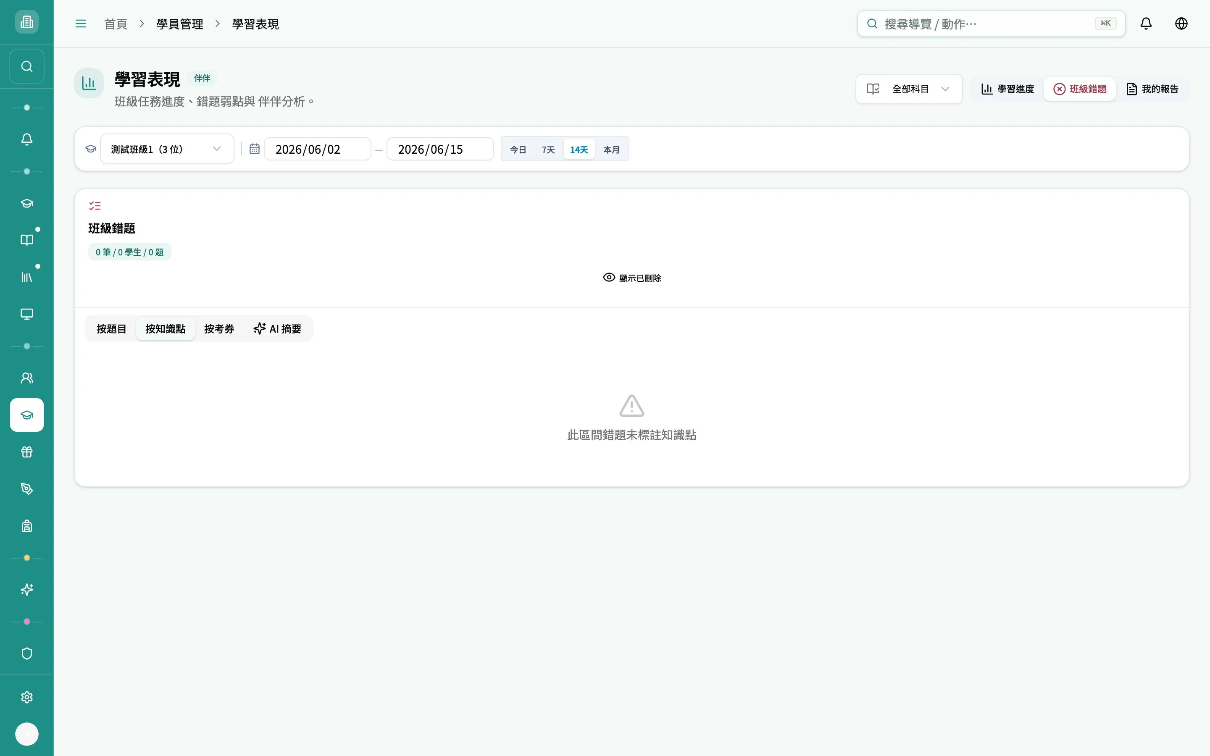The height and width of the screenshot is (756, 1210).
Task: Click the 0 筆 / 0 學生 / 0 題 badge
Action: point(129,252)
